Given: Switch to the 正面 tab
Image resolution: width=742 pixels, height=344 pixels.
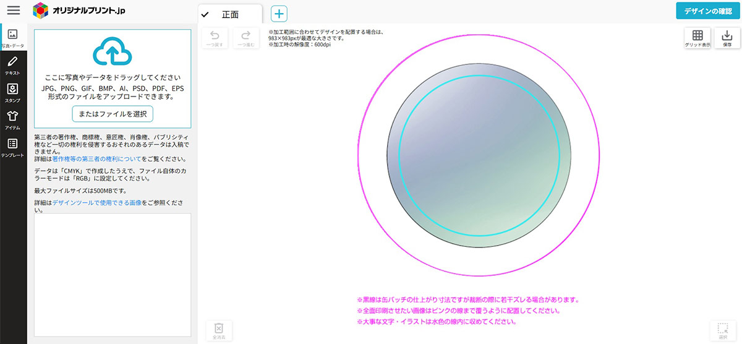Looking at the screenshot, I should 229,14.
